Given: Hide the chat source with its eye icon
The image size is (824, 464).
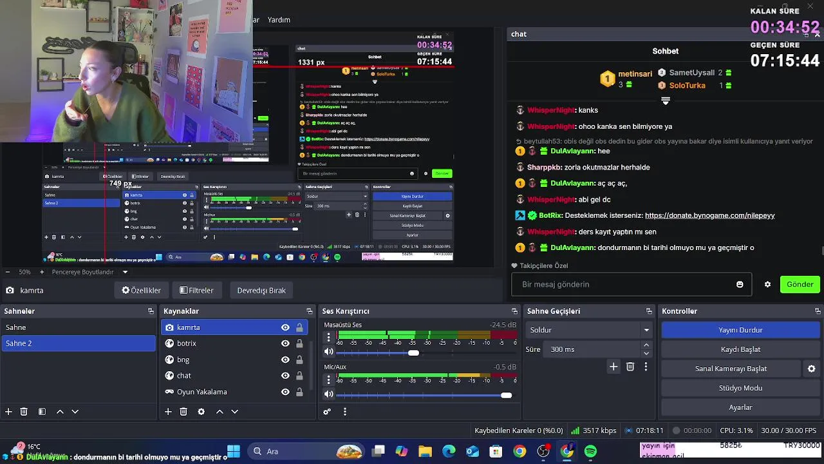Looking at the screenshot, I should [x=285, y=376].
